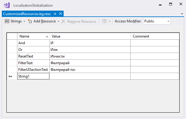The height and width of the screenshot is (119, 186).
Task: Click the String1 name cell
Action: (33, 76)
